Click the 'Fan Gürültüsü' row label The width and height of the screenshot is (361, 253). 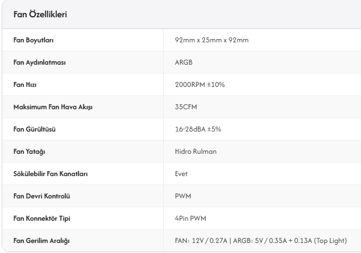pyautogui.click(x=34, y=129)
